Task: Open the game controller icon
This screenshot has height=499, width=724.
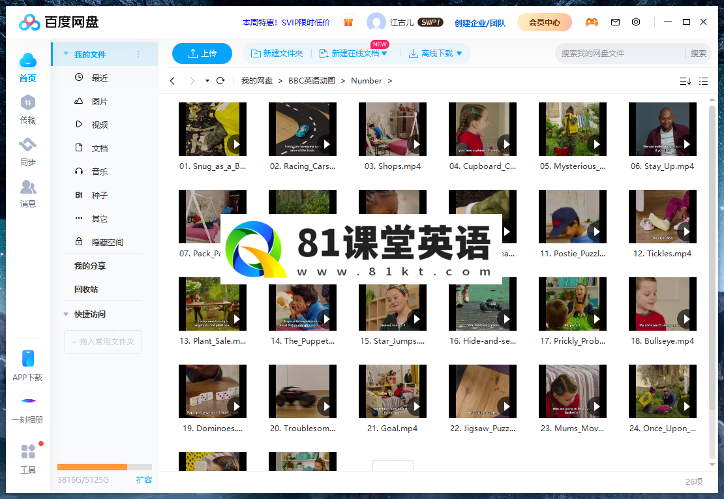Action: pyautogui.click(x=592, y=22)
